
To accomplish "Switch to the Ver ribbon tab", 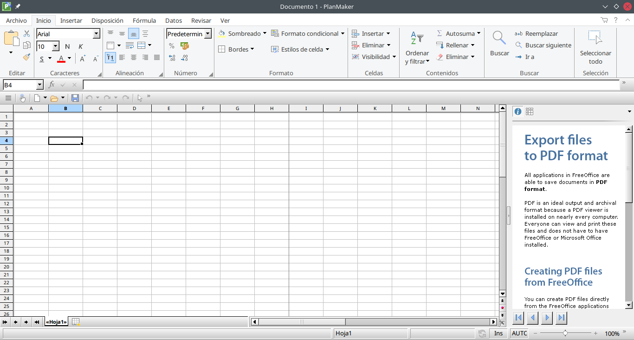I will pos(225,20).
